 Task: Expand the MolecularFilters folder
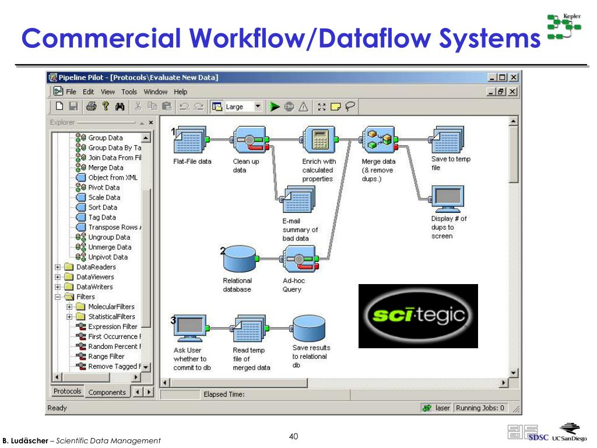tap(69, 307)
